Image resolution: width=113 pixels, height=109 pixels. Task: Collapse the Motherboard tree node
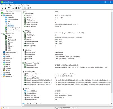pos(2,34)
